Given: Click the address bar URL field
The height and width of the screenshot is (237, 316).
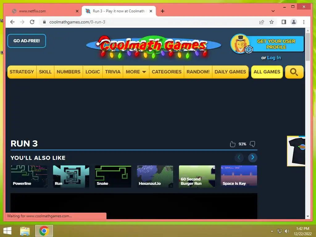Looking at the screenshot, I should click(x=149, y=22).
